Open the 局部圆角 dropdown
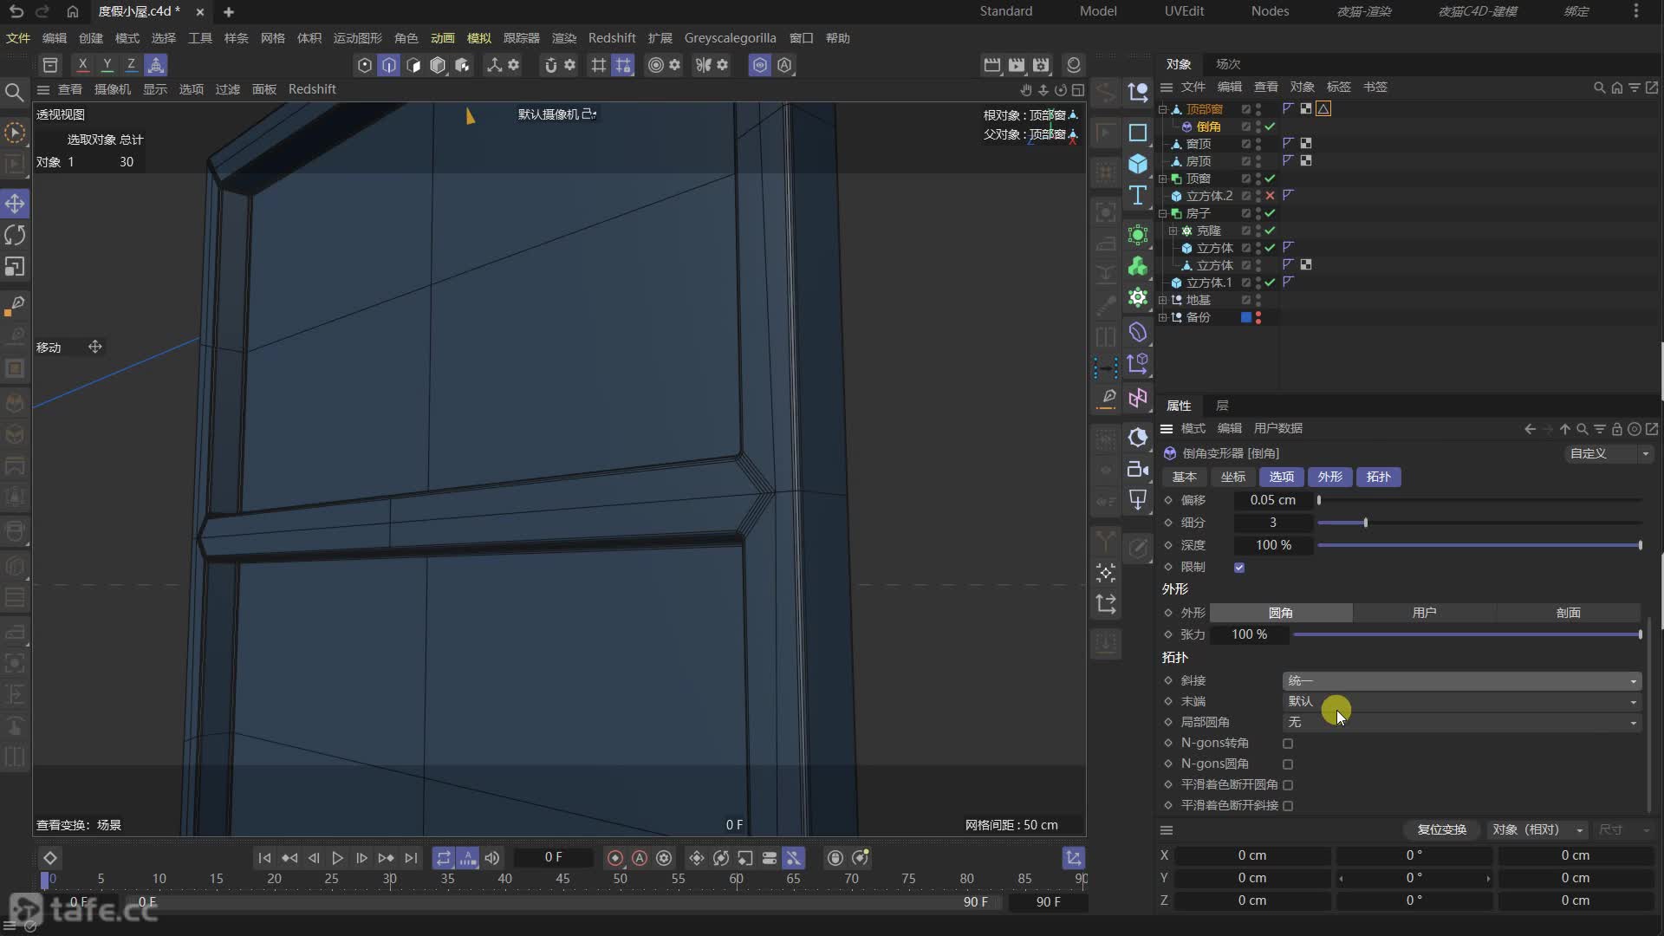Image resolution: width=1664 pixels, height=936 pixels. coord(1461,723)
